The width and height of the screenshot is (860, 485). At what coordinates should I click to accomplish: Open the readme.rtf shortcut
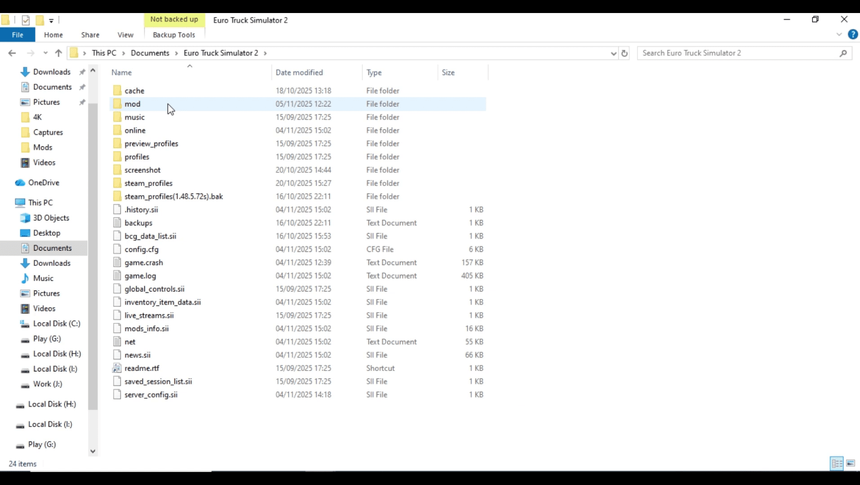click(142, 368)
